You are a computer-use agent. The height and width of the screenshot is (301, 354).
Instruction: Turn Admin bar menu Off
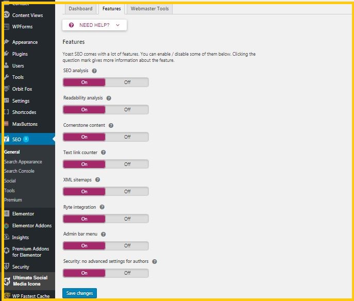click(127, 246)
